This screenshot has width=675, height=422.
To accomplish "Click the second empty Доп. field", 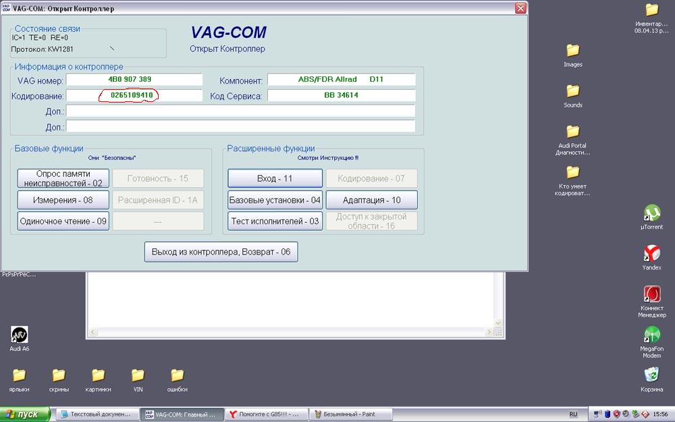I will 240,126.
